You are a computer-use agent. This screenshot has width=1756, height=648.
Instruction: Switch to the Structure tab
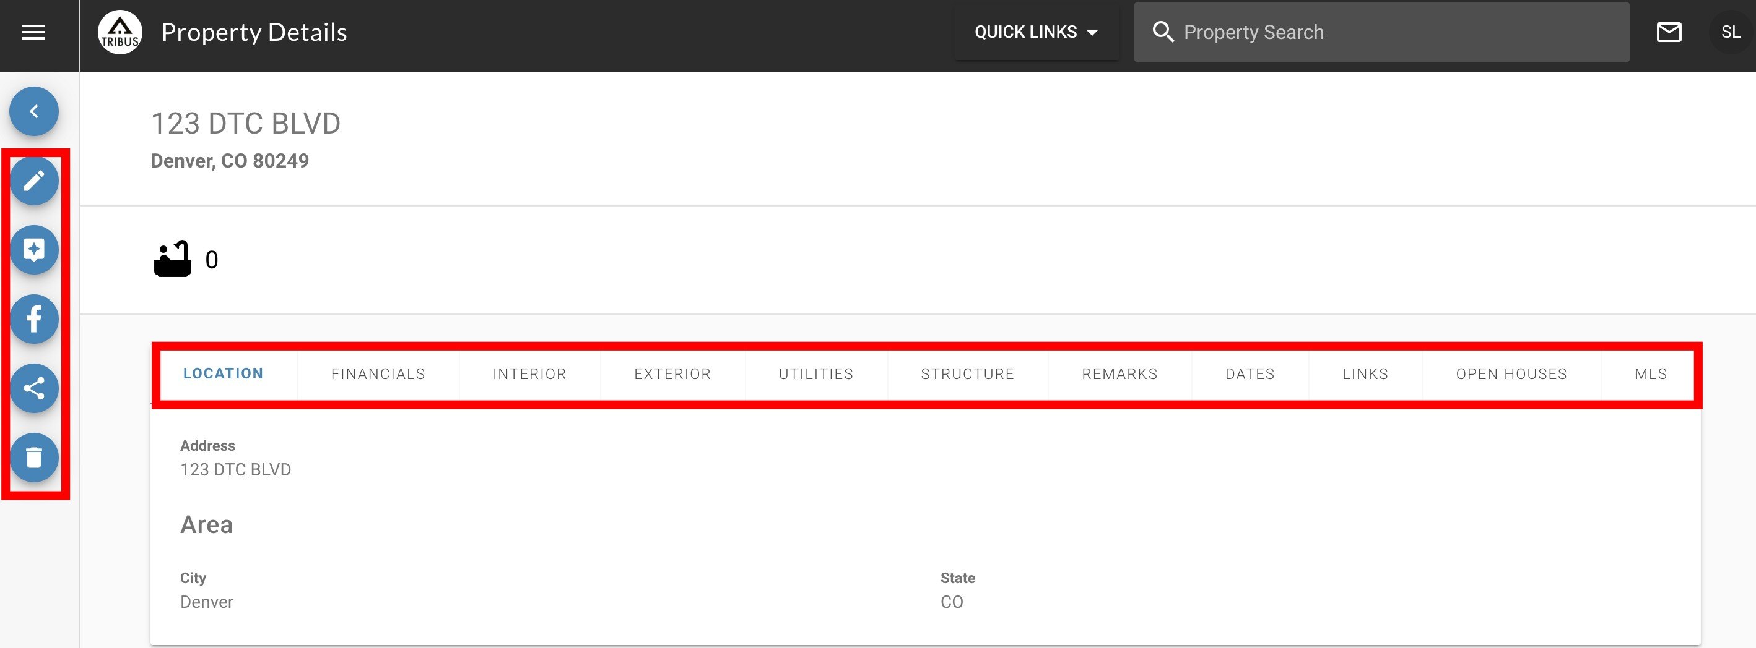pos(967,373)
